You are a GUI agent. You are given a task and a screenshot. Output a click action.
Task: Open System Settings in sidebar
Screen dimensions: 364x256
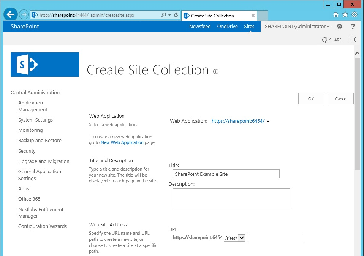pos(35,120)
